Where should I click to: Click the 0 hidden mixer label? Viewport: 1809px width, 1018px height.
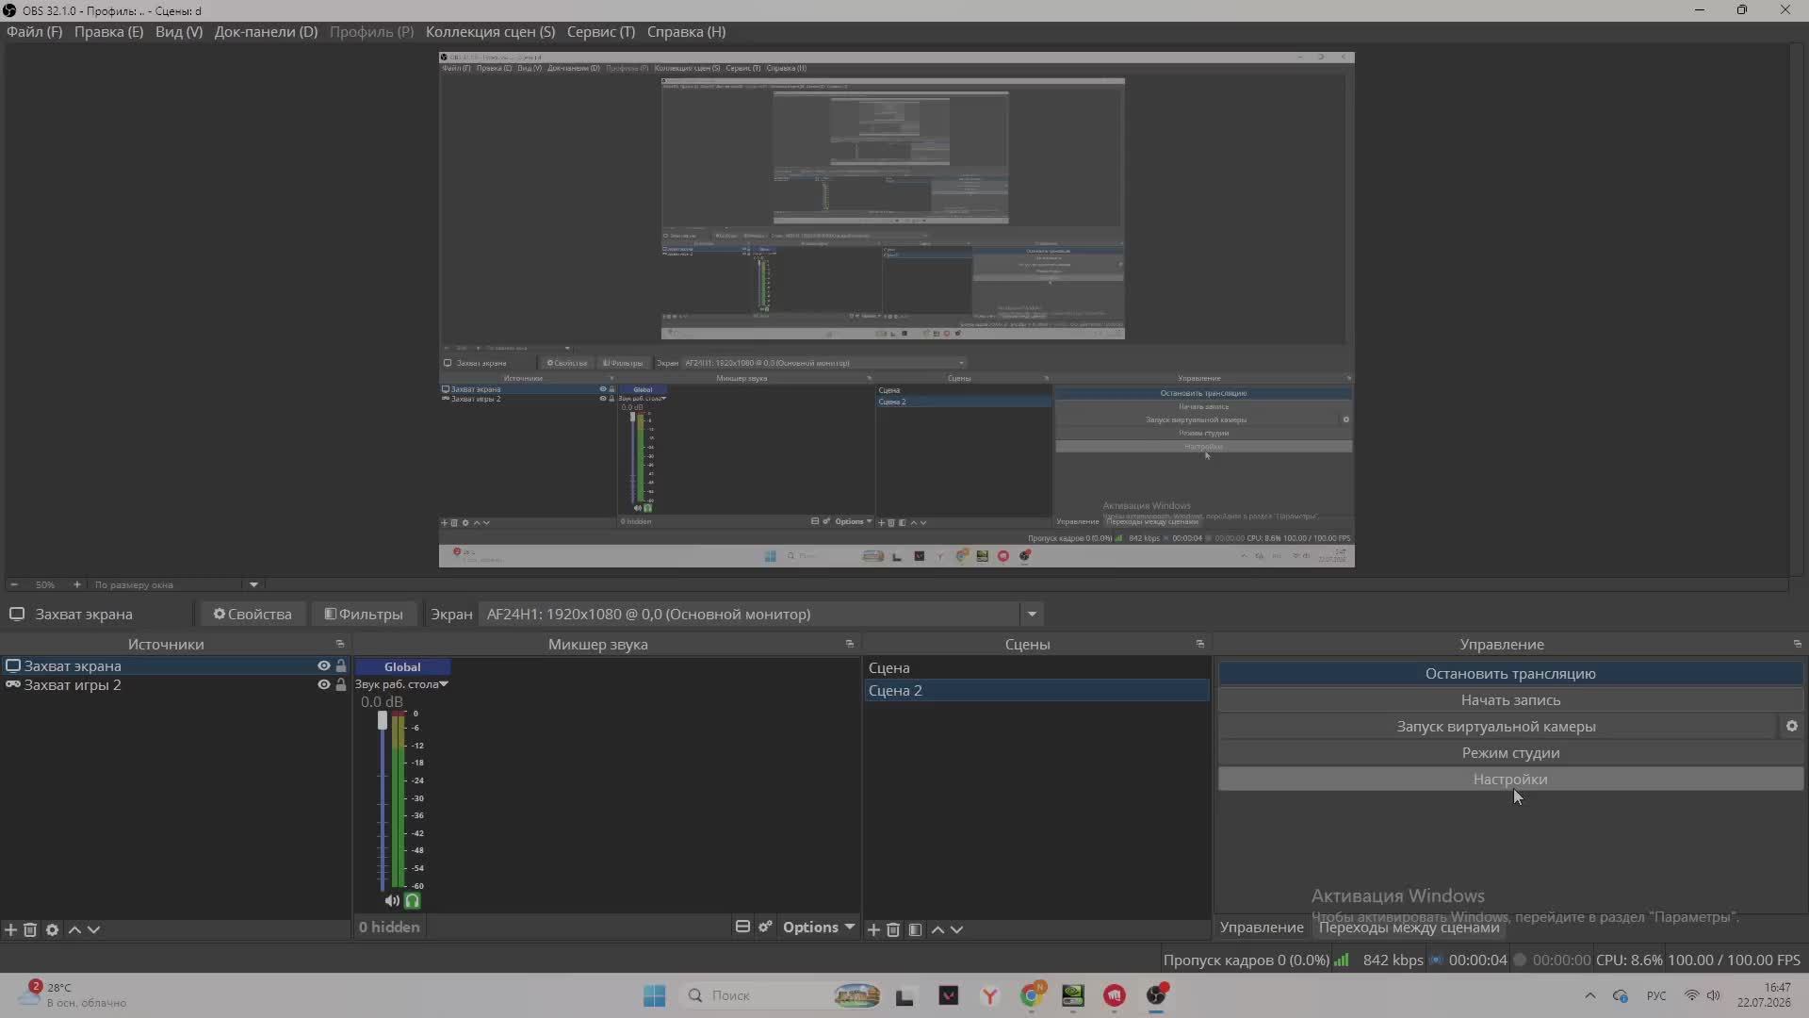389,927
